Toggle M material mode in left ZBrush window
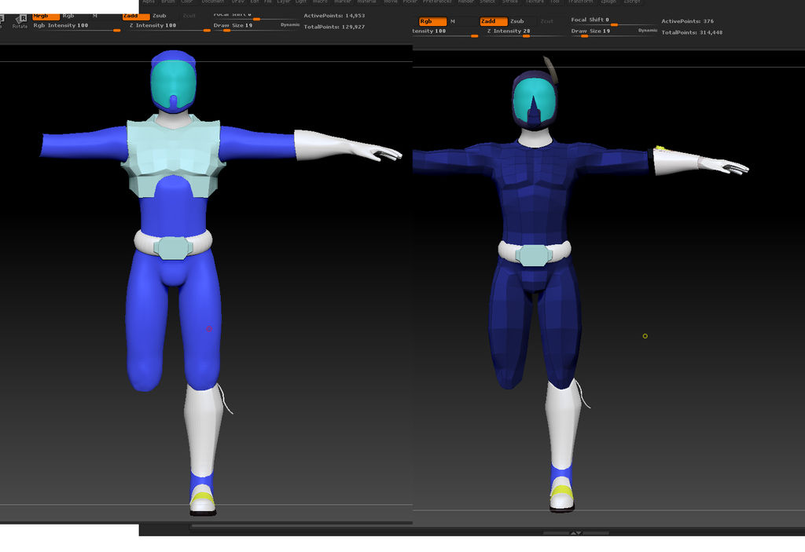The image size is (805, 552). (x=95, y=16)
